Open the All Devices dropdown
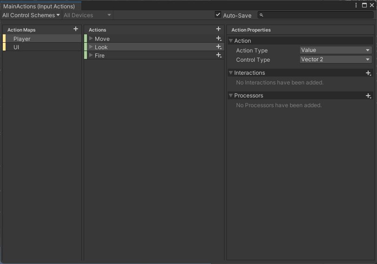Viewport: 377px width, 264px height. point(87,15)
